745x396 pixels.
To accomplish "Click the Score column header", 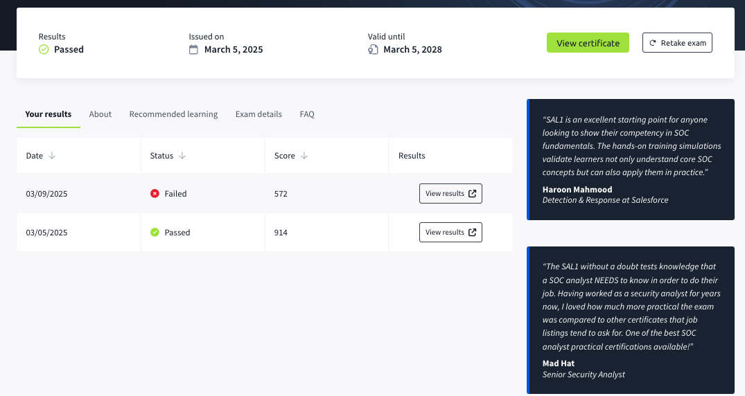I will click(x=327, y=156).
